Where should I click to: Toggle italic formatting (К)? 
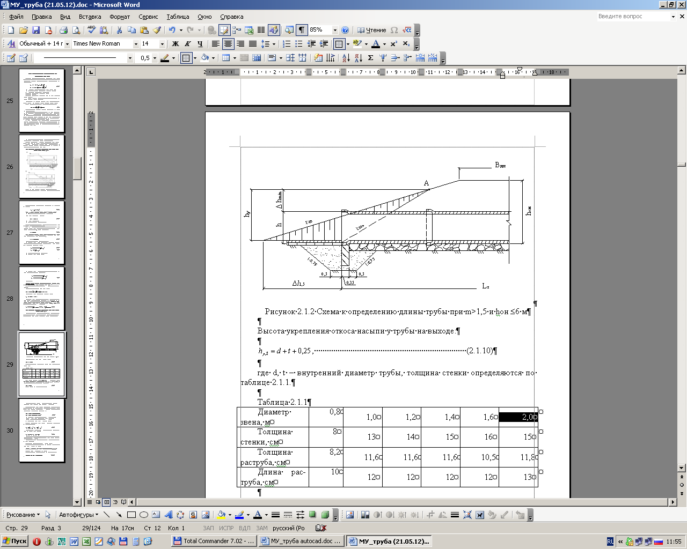[x=187, y=44]
